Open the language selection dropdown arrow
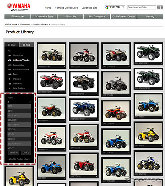Viewport: 165px width, 186px height. (123, 7)
